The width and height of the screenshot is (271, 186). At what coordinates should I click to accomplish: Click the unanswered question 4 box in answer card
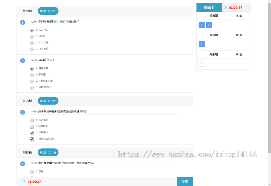[201, 63]
